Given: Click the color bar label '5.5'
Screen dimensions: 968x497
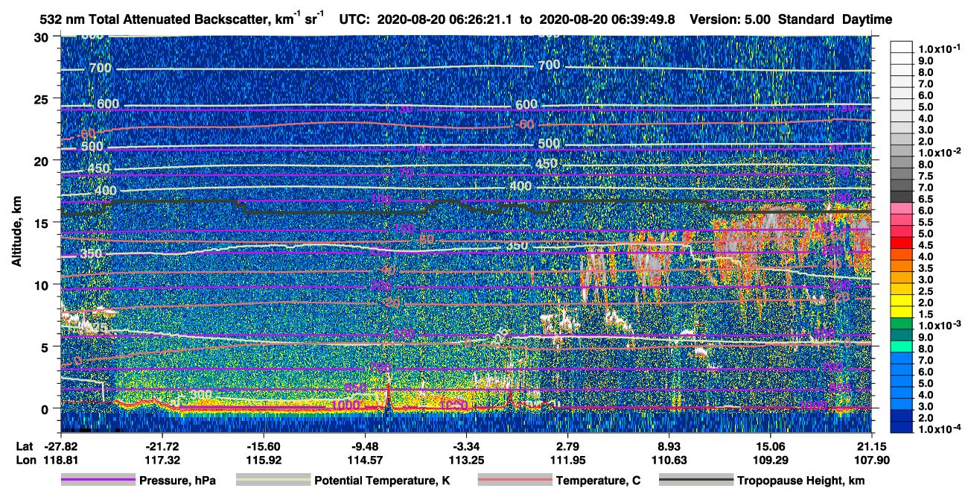Looking at the screenshot, I should tap(926, 222).
